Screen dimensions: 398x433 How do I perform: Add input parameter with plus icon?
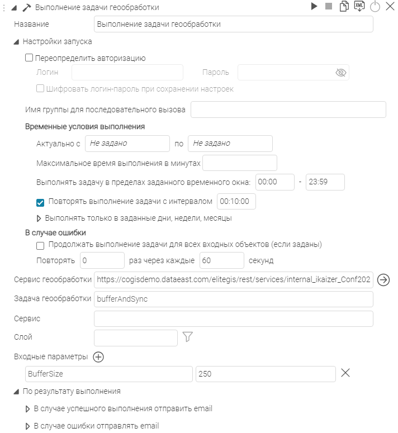click(x=98, y=357)
